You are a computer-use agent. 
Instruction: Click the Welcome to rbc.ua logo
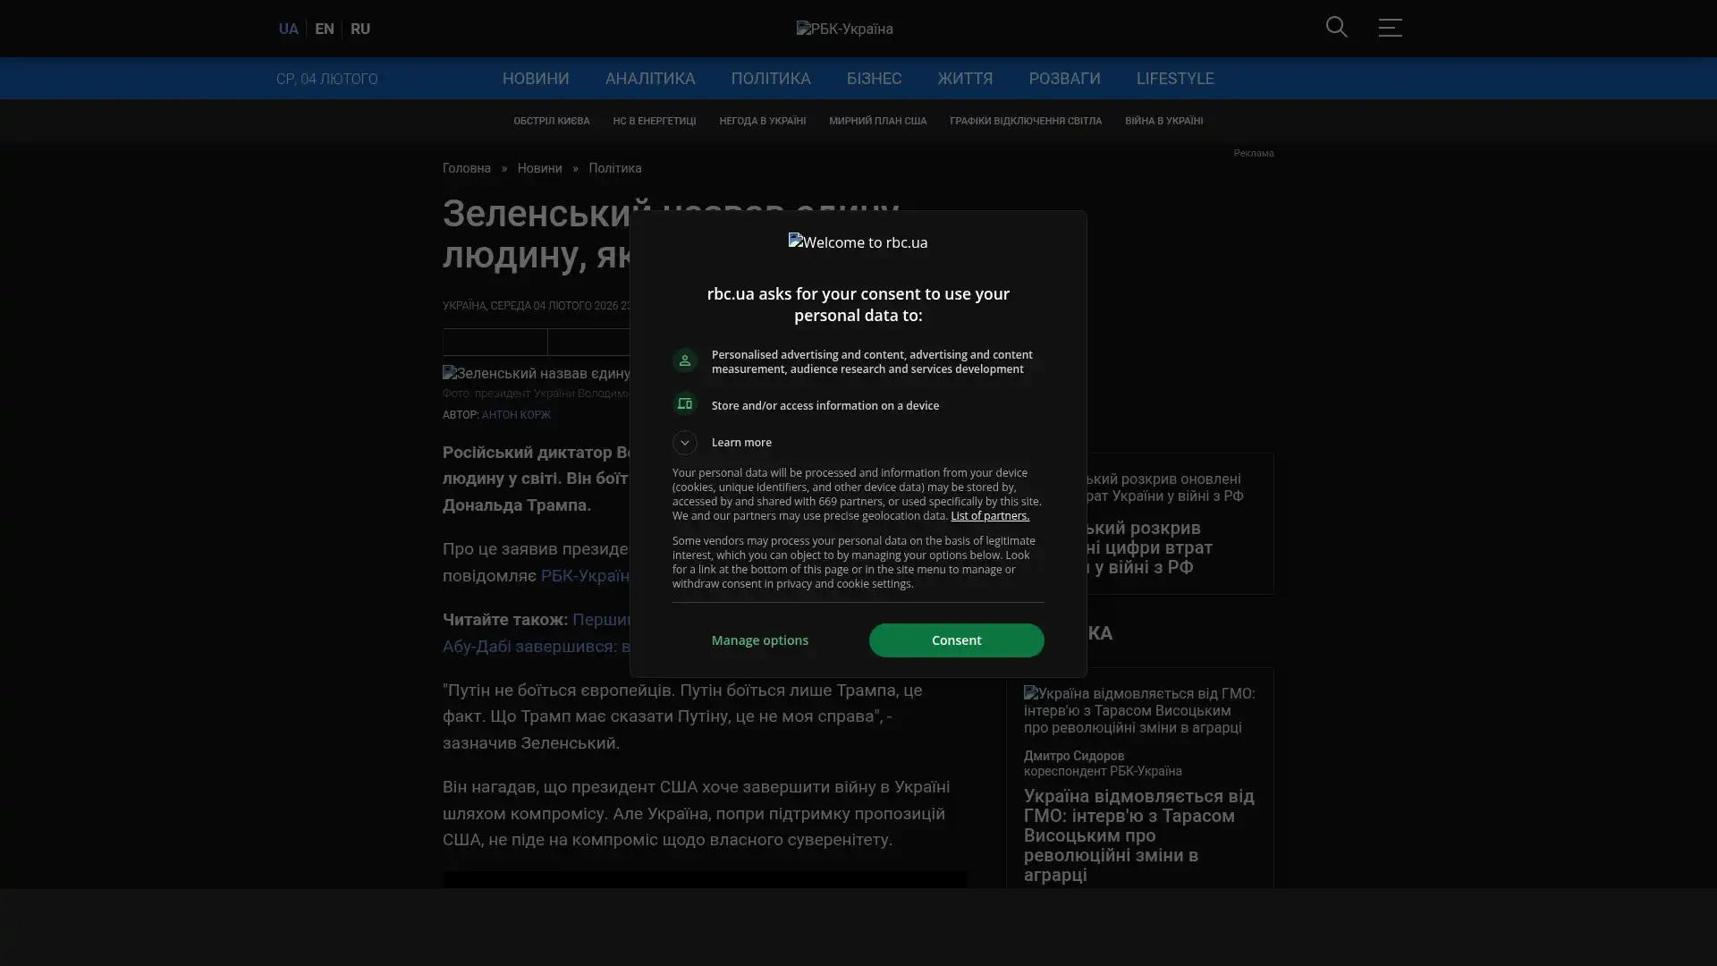click(x=858, y=242)
